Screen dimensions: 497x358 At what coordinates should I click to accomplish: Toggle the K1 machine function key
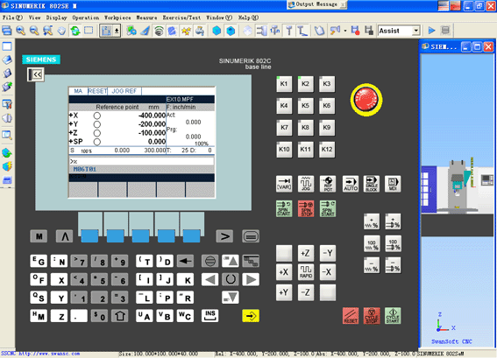click(x=284, y=84)
